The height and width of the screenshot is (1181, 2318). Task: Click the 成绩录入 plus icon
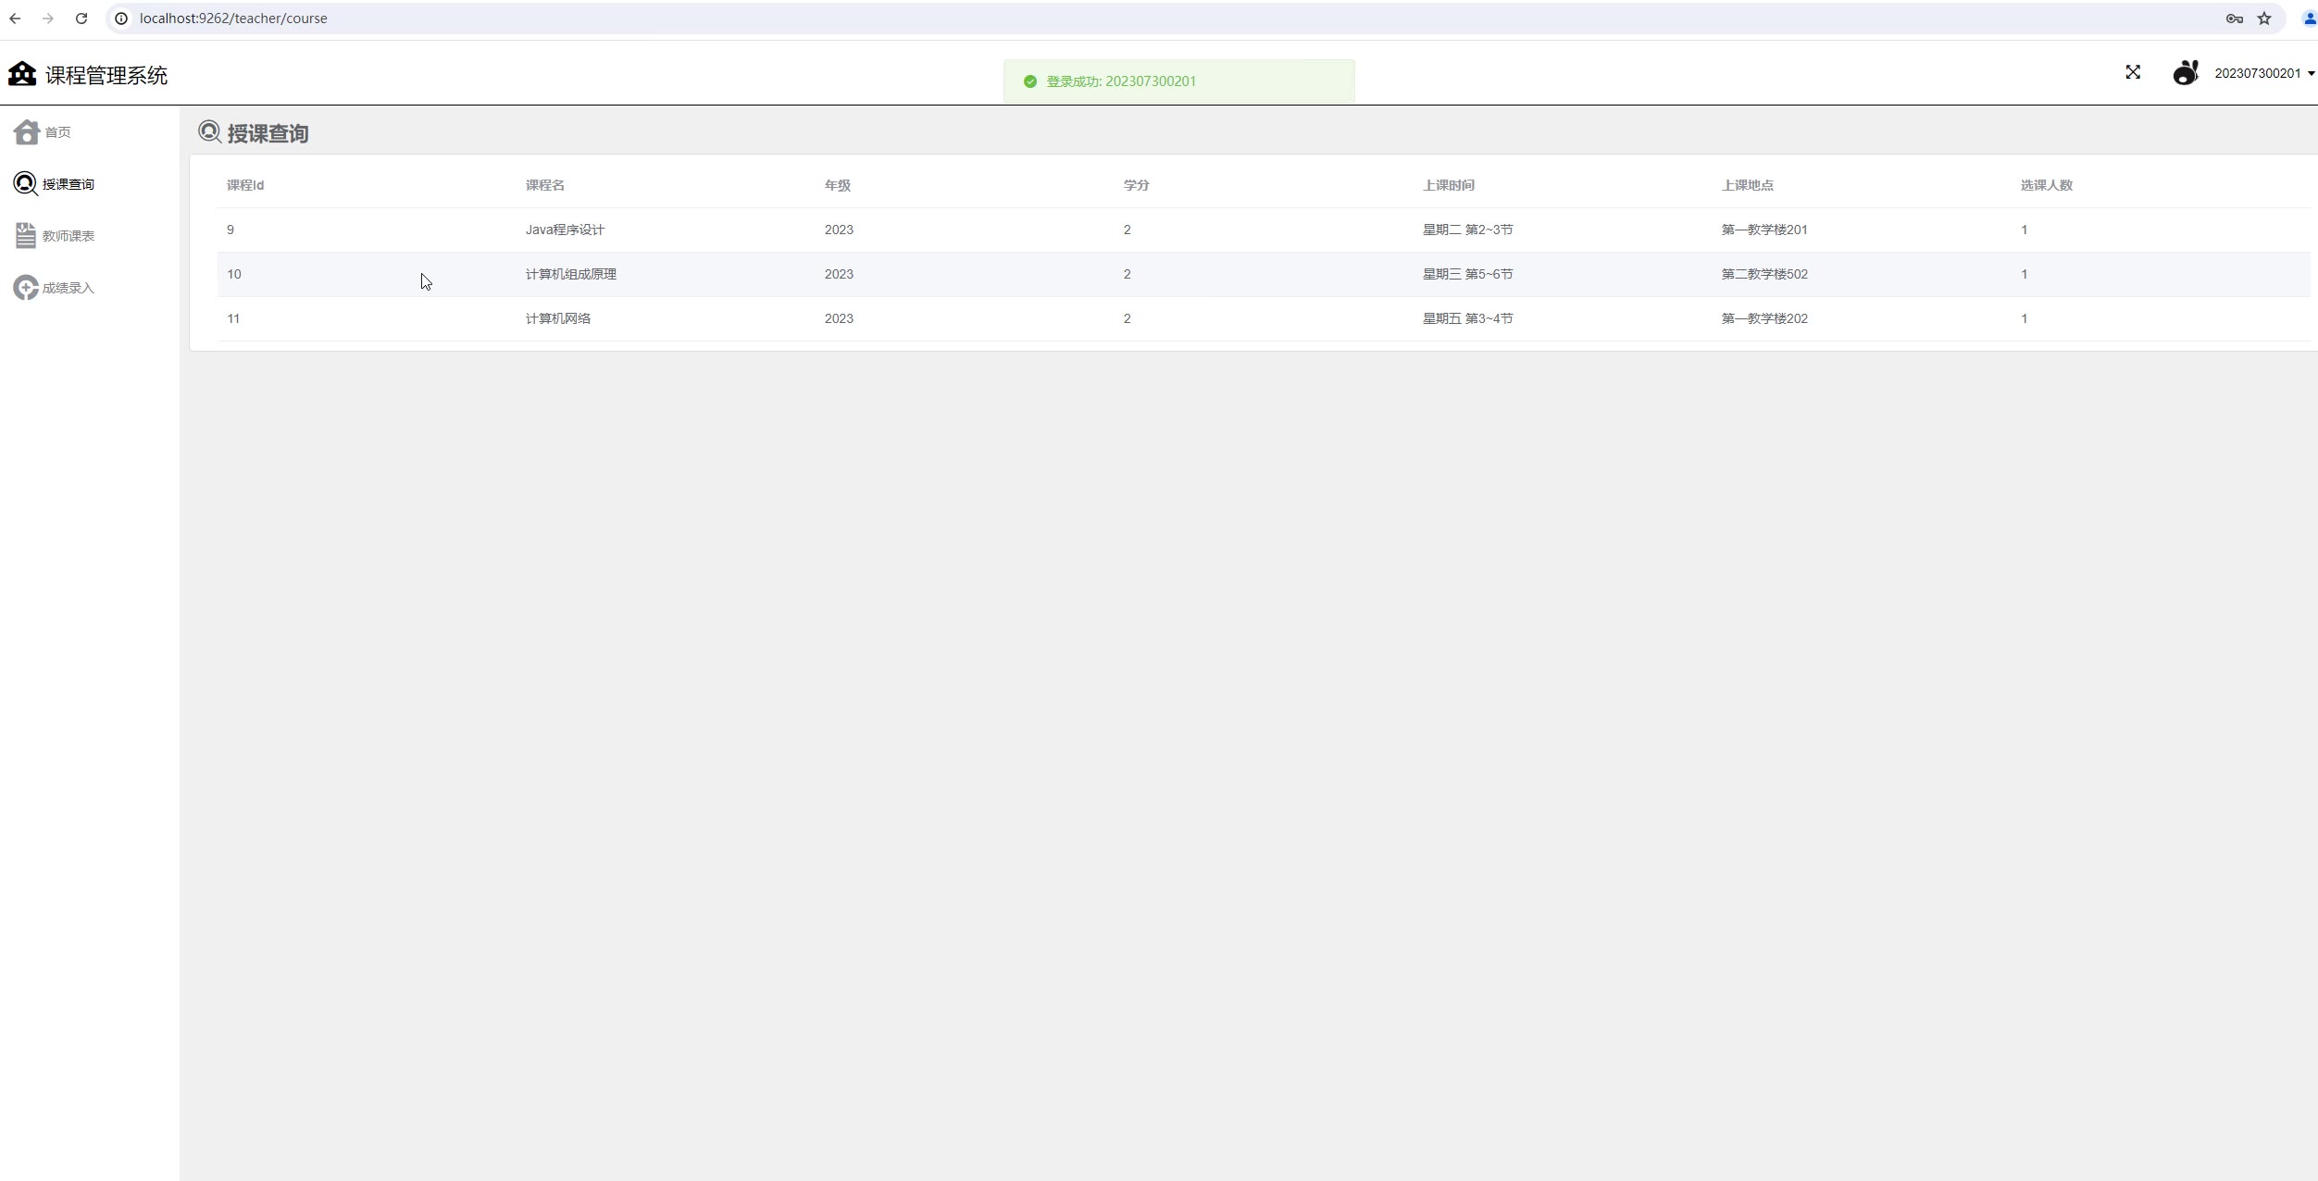[26, 288]
